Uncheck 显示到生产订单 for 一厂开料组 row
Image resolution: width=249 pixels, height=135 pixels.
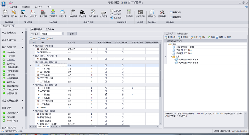[x=122, y=88]
